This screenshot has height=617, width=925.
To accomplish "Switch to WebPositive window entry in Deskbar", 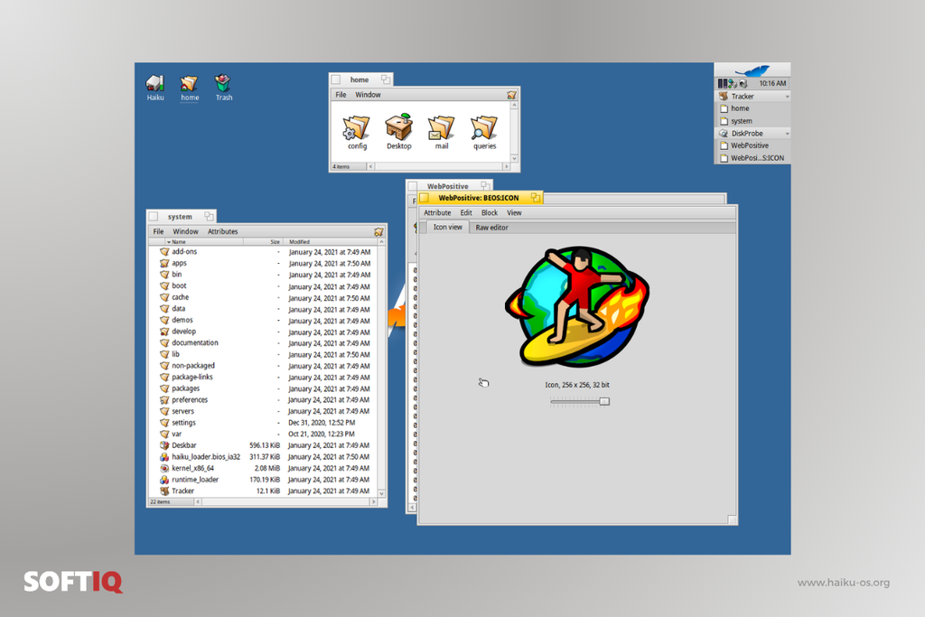I will tap(752, 145).
